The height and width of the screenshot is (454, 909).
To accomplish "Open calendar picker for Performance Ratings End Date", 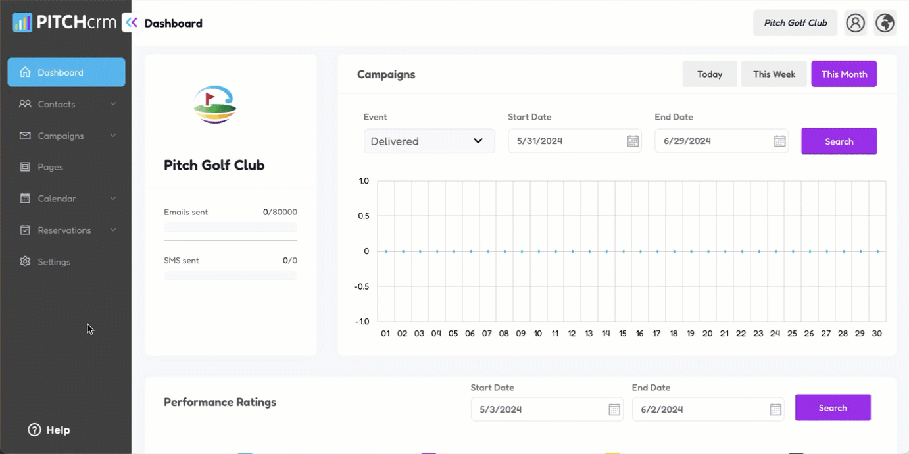I will [x=775, y=409].
